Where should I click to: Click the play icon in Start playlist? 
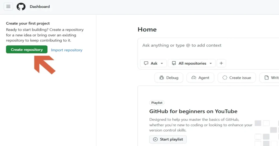pos(155,139)
